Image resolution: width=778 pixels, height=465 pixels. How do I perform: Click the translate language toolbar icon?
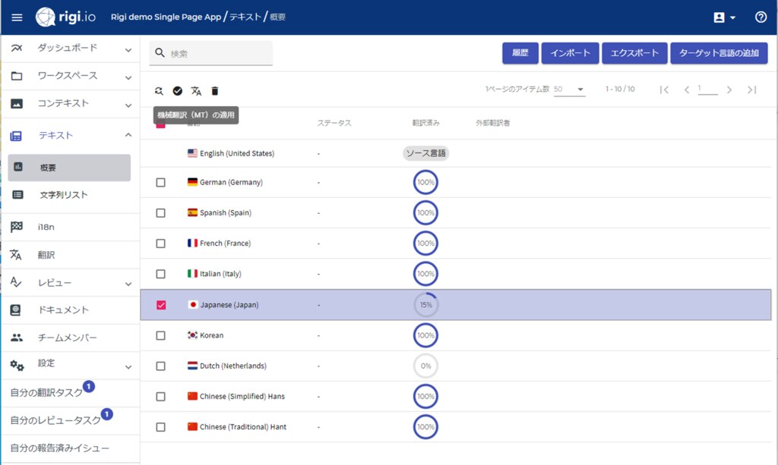coord(196,91)
